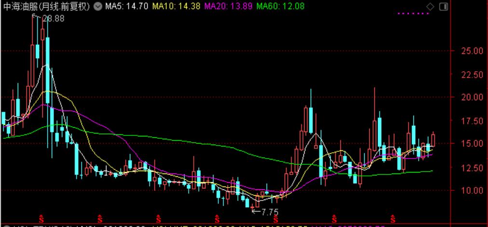Screen dimensions: 488x227
Task: Click the red S marker beside the 7.75 label
Action: tap(276, 219)
